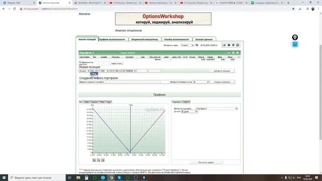
Task: Click the page vertical scrollbar
Action: (x=320, y=93)
